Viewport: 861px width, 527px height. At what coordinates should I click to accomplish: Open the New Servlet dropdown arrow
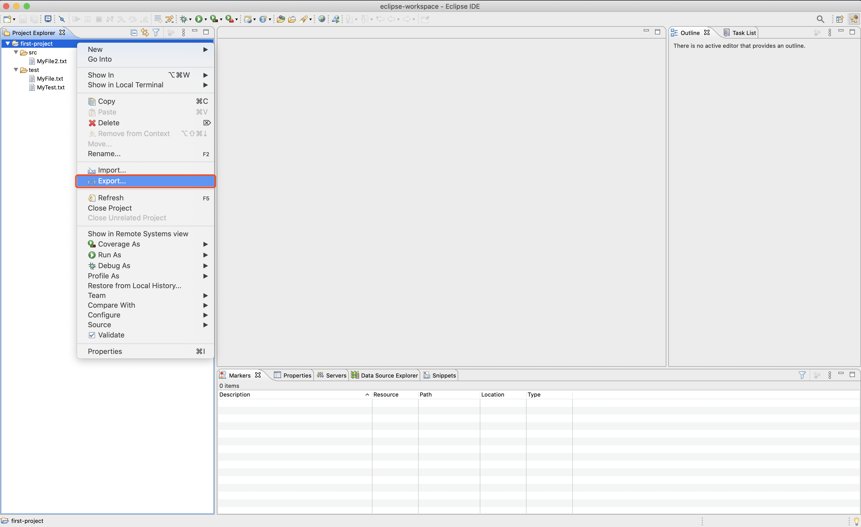(x=270, y=20)
